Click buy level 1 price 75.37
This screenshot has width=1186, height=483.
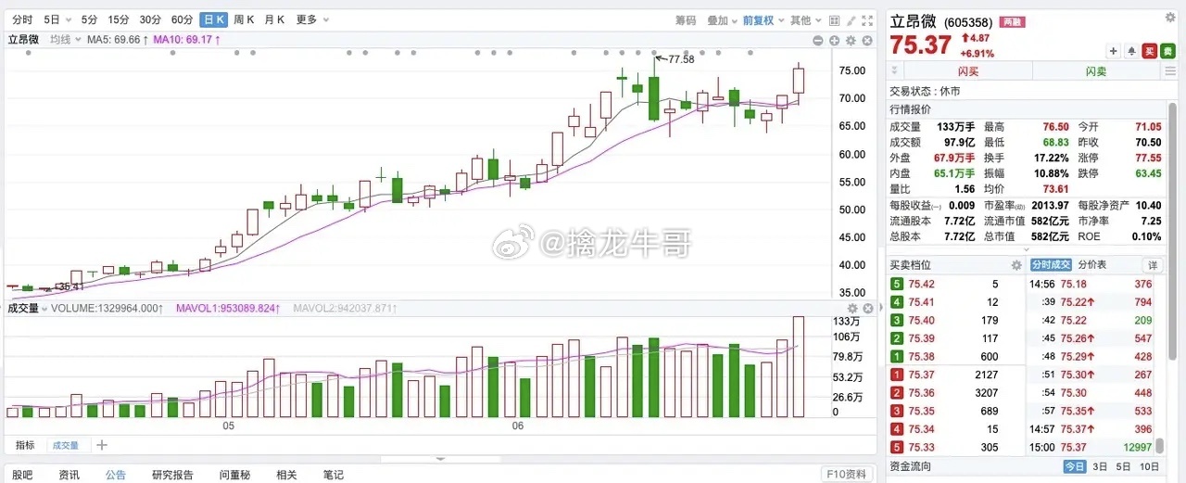(922, 375)
